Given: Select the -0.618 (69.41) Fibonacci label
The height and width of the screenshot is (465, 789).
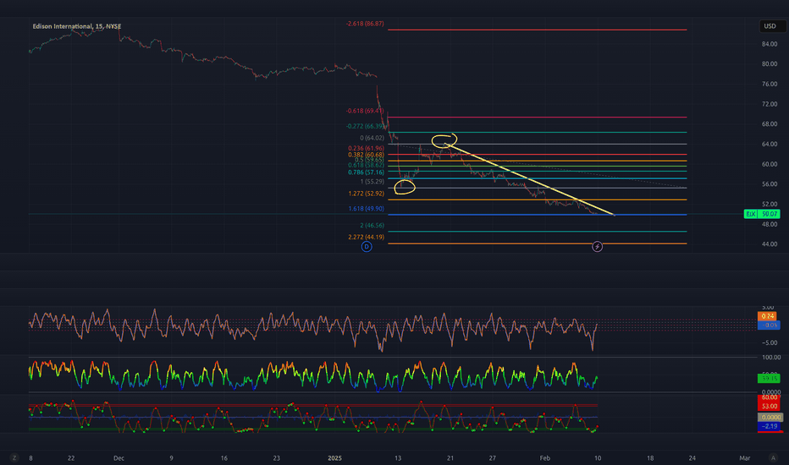Looking at the screenshot, I should click(365, 111).
